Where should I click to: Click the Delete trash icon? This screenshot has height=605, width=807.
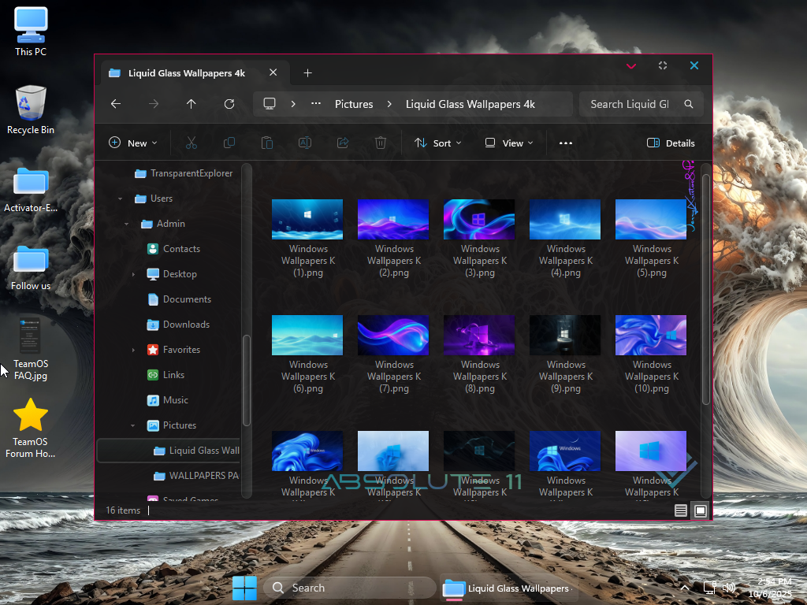(x=381, y=143)
